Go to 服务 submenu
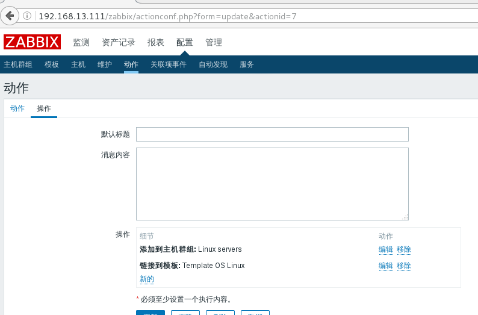Image resolution: width=478 pixels, height=315 pixels. coord(247,64)
